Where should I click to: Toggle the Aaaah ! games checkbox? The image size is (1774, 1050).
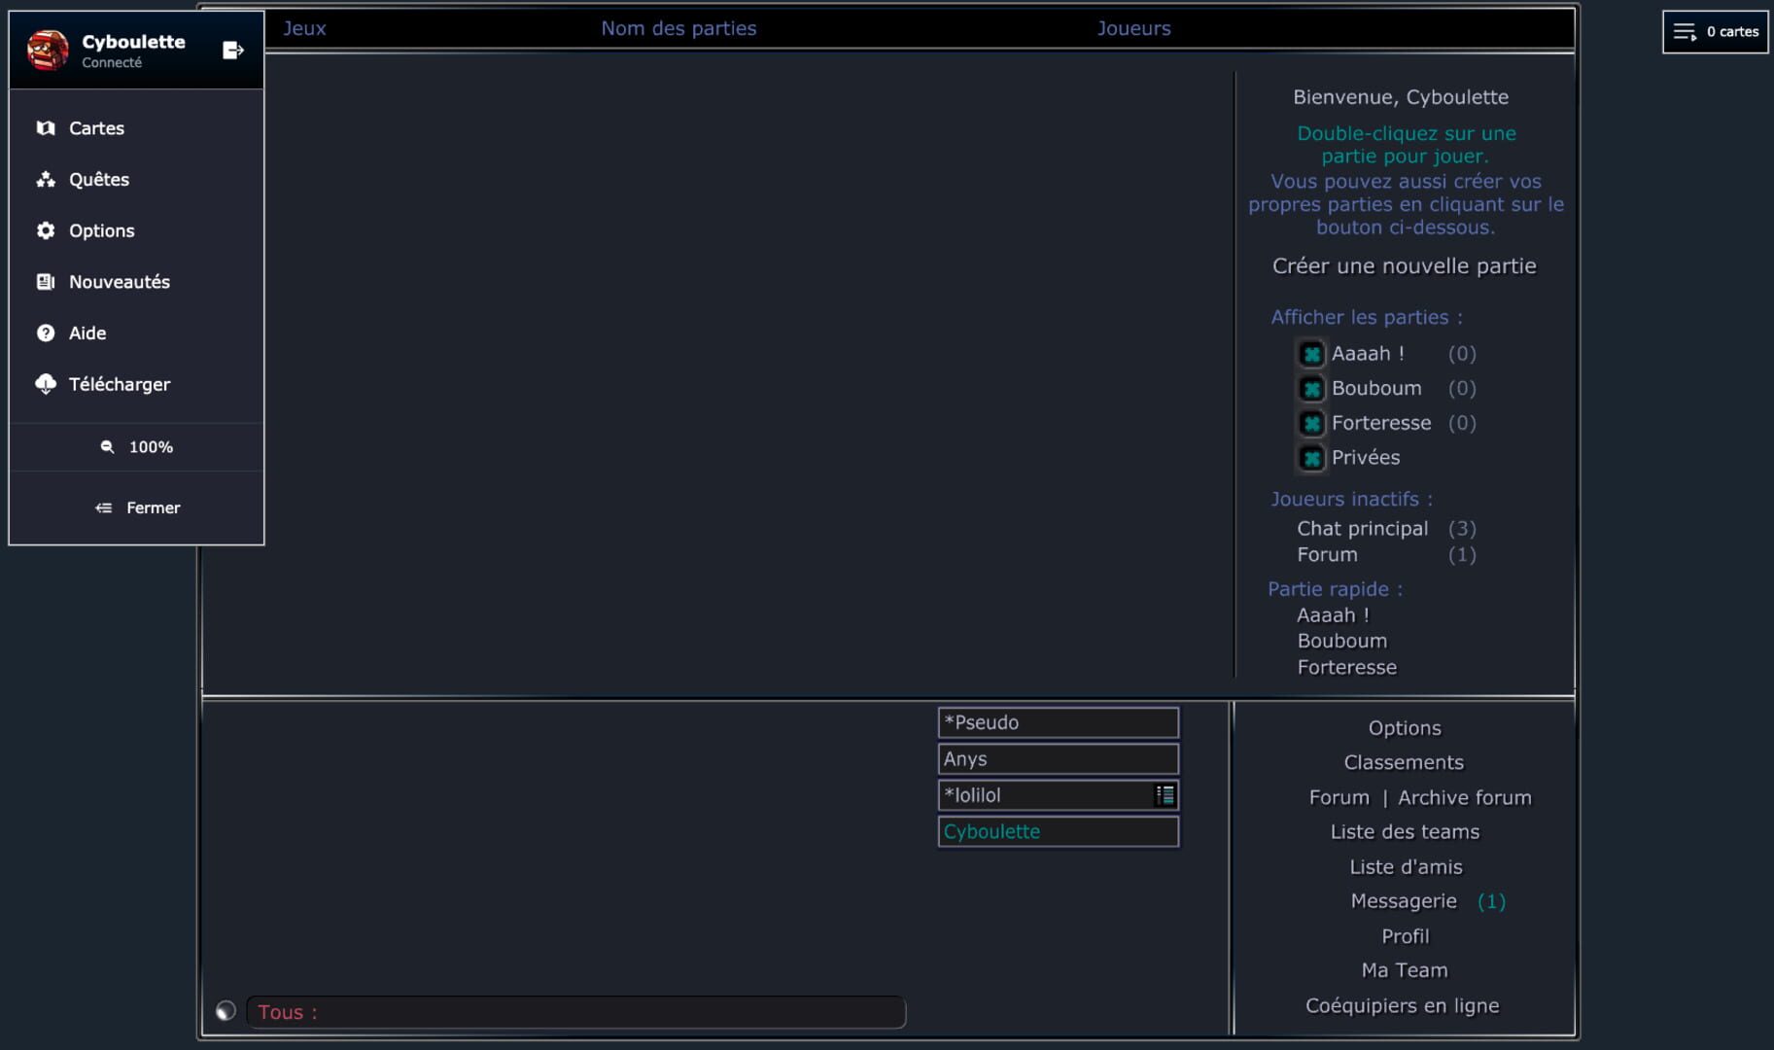1311,354
